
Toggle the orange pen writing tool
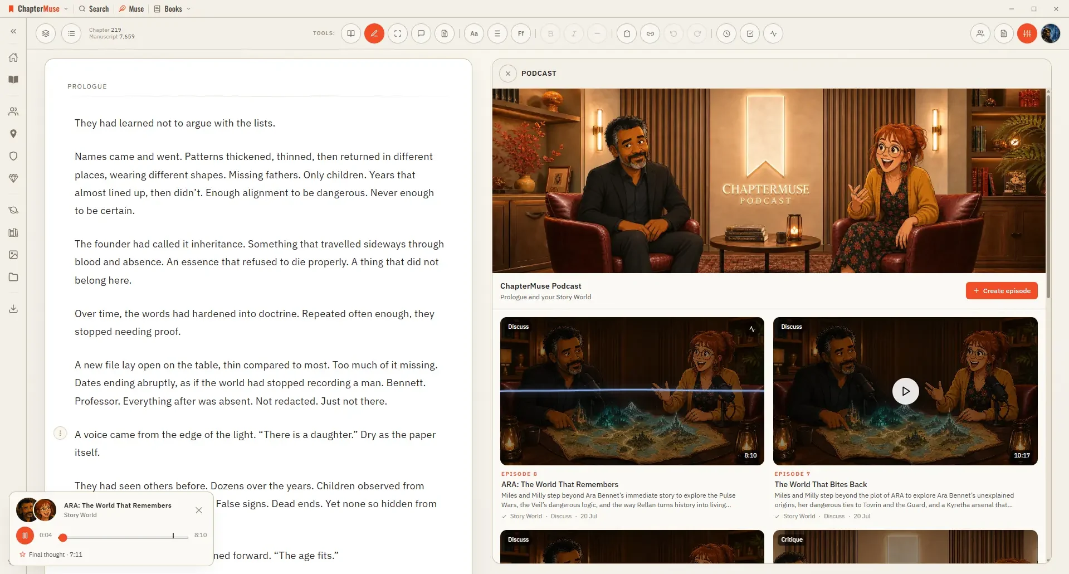coord(374,33)
